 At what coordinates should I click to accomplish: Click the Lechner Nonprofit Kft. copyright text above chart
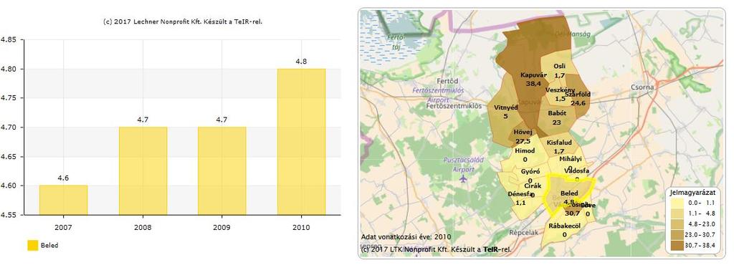tap(183, 21)
